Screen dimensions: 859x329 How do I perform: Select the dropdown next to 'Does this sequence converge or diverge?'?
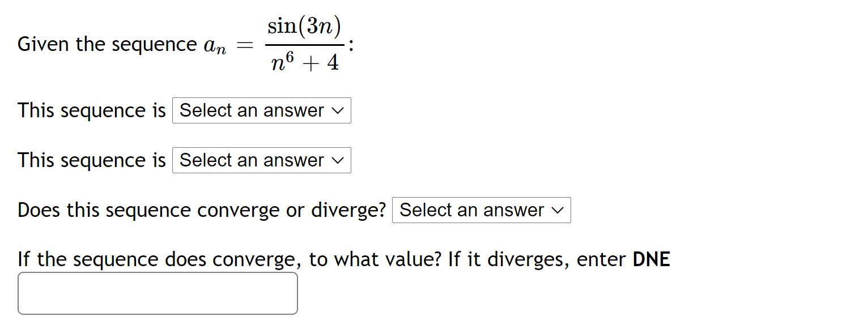(480, 210)
